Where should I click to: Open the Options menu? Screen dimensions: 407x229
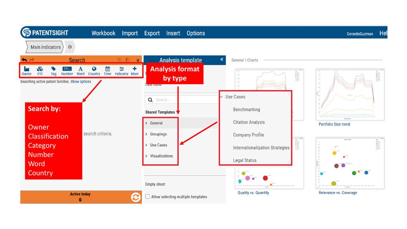click(x=196, y=33)
